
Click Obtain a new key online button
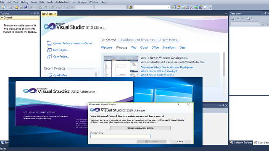[x=140, y=128]
